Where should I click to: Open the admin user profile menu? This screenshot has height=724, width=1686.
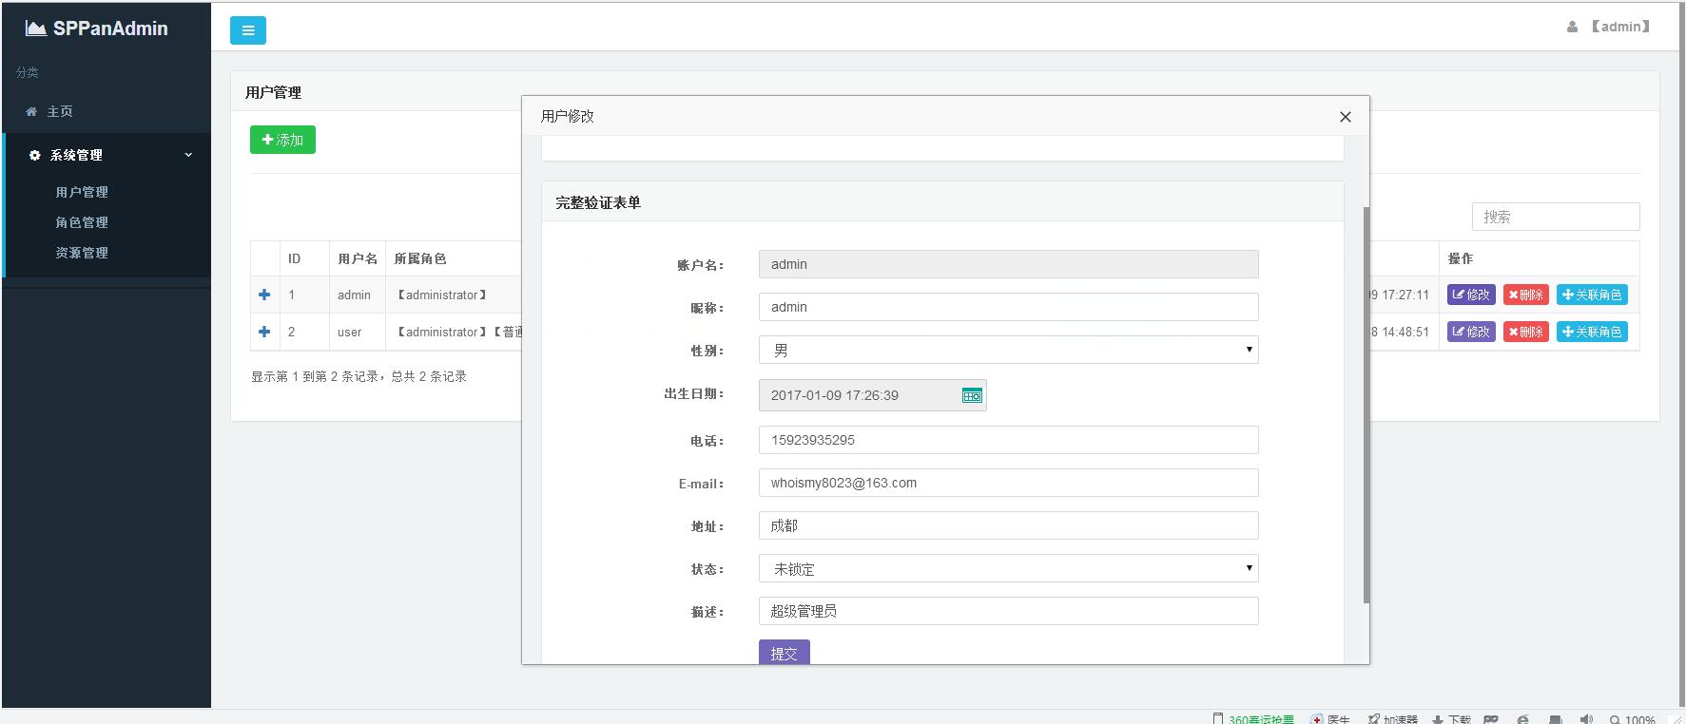[1609, 27]
